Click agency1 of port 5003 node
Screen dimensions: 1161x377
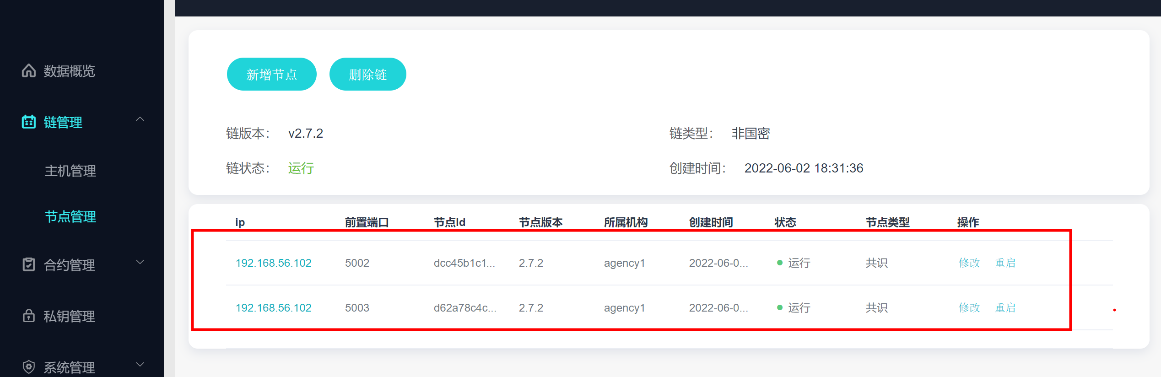(624, 308)
